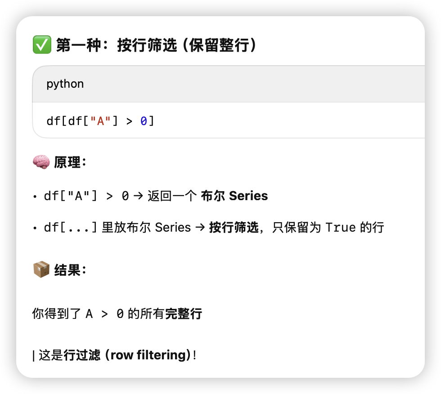Click the inline code df[...] in second bullet
The width and height of the screenshot is (441, 394).
[x=71, y=227]
